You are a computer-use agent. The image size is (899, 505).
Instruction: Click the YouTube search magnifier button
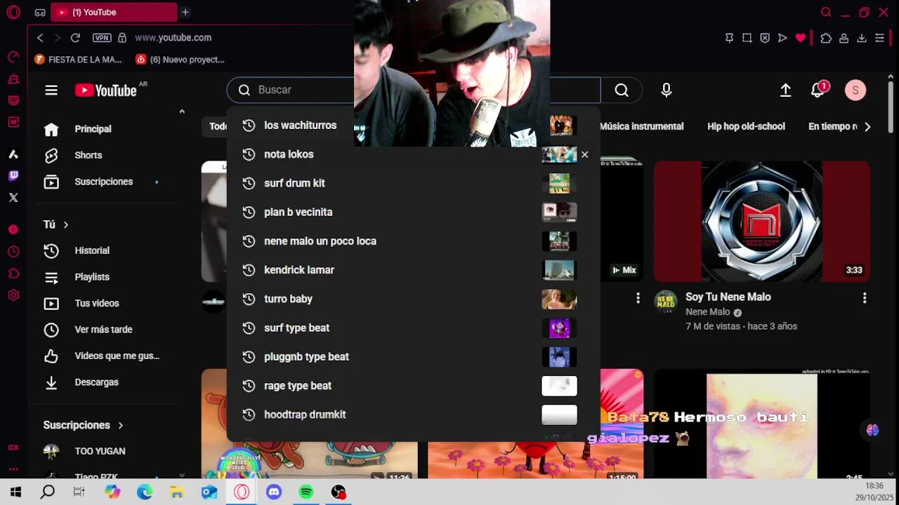tap(622, 90)
